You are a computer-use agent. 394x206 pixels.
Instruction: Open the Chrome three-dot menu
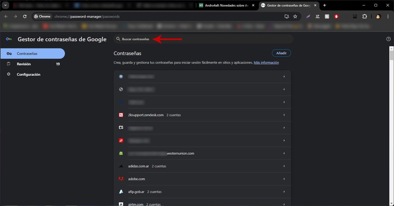388,17
